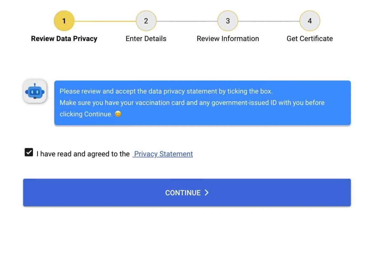Select the step 2 circle

click(x=146, y=21)
